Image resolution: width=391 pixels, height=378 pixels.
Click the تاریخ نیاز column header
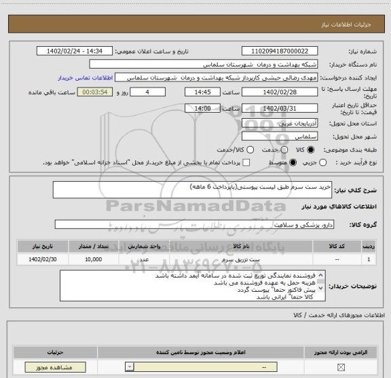(x=43, y=246)
